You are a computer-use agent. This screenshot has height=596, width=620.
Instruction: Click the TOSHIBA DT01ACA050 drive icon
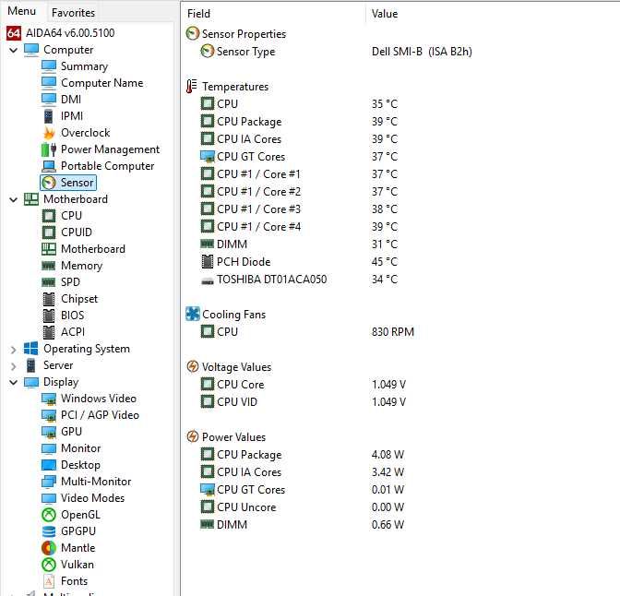208,280
